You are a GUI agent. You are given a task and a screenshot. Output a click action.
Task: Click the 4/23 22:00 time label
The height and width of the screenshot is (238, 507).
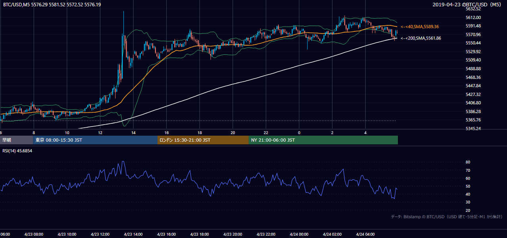(266, 234)
